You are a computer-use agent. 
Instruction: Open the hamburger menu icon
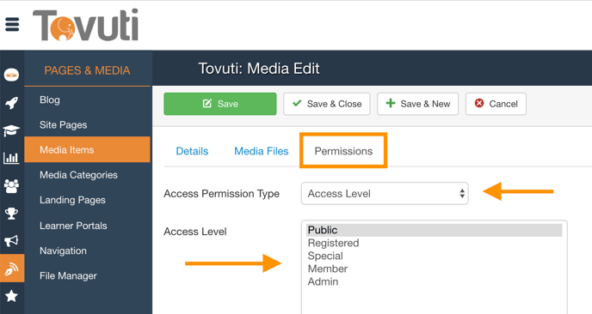pos(12,25)
